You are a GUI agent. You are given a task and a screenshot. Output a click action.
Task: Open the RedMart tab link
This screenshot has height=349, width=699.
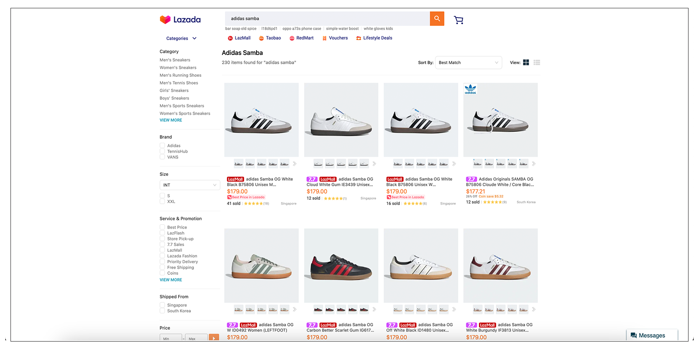click(305, 38)
